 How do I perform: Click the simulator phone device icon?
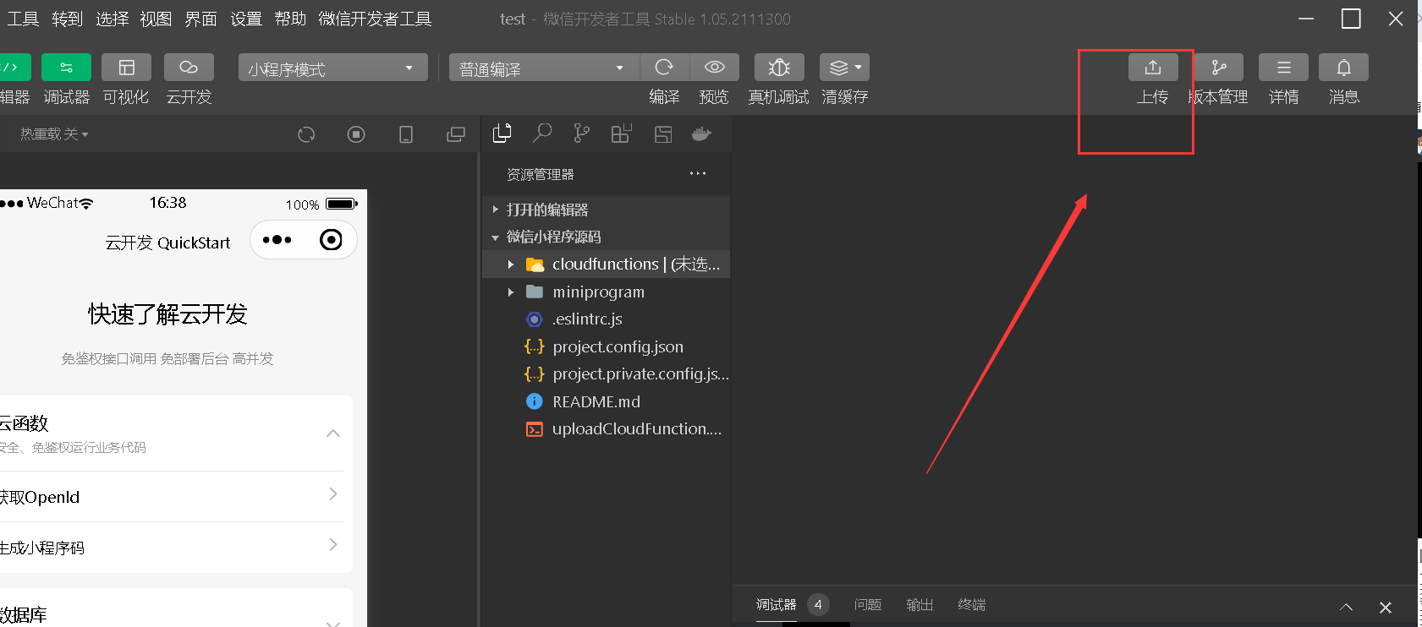406,134
